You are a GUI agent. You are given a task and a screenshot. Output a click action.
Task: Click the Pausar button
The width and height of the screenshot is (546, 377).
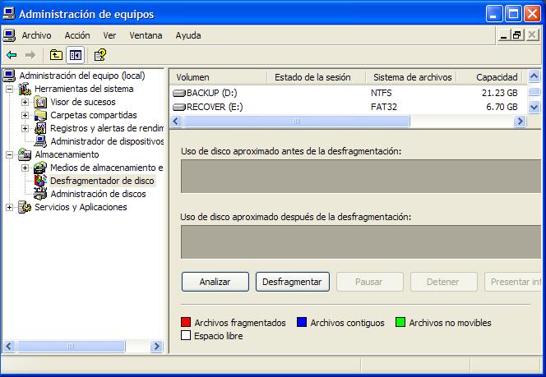pos(369,282)
